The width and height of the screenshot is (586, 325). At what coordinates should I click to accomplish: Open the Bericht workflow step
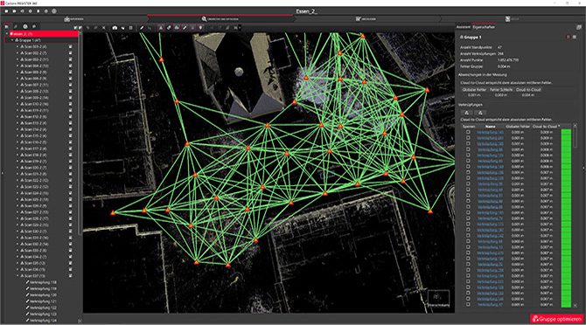click(513, 19)
